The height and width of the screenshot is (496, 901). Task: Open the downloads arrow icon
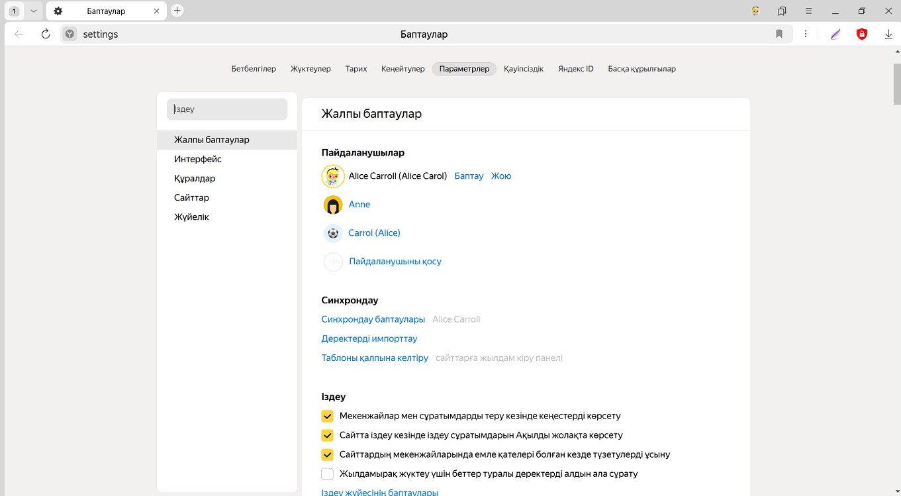tap(888, 34)
